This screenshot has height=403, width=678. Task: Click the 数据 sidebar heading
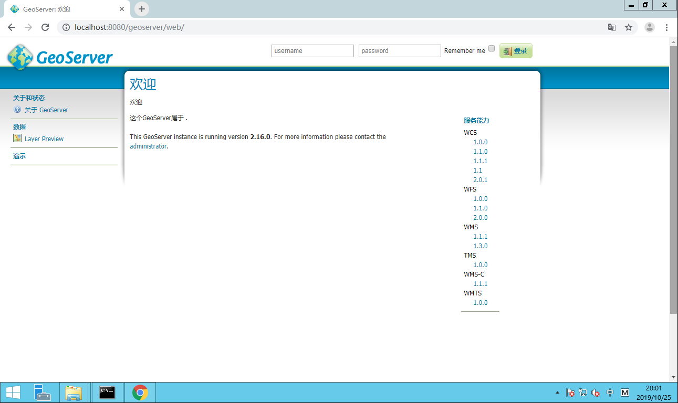click(x=19, y=127)
